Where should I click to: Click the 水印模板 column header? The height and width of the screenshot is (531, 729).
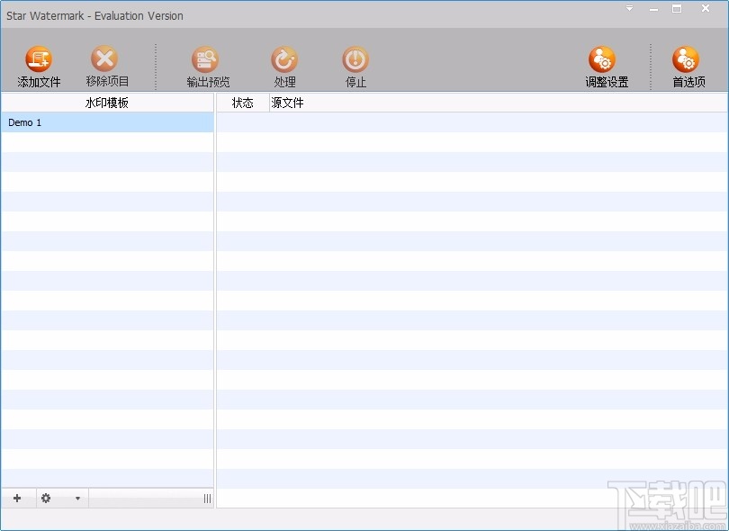pyautogui.click(x=107, y=103)
